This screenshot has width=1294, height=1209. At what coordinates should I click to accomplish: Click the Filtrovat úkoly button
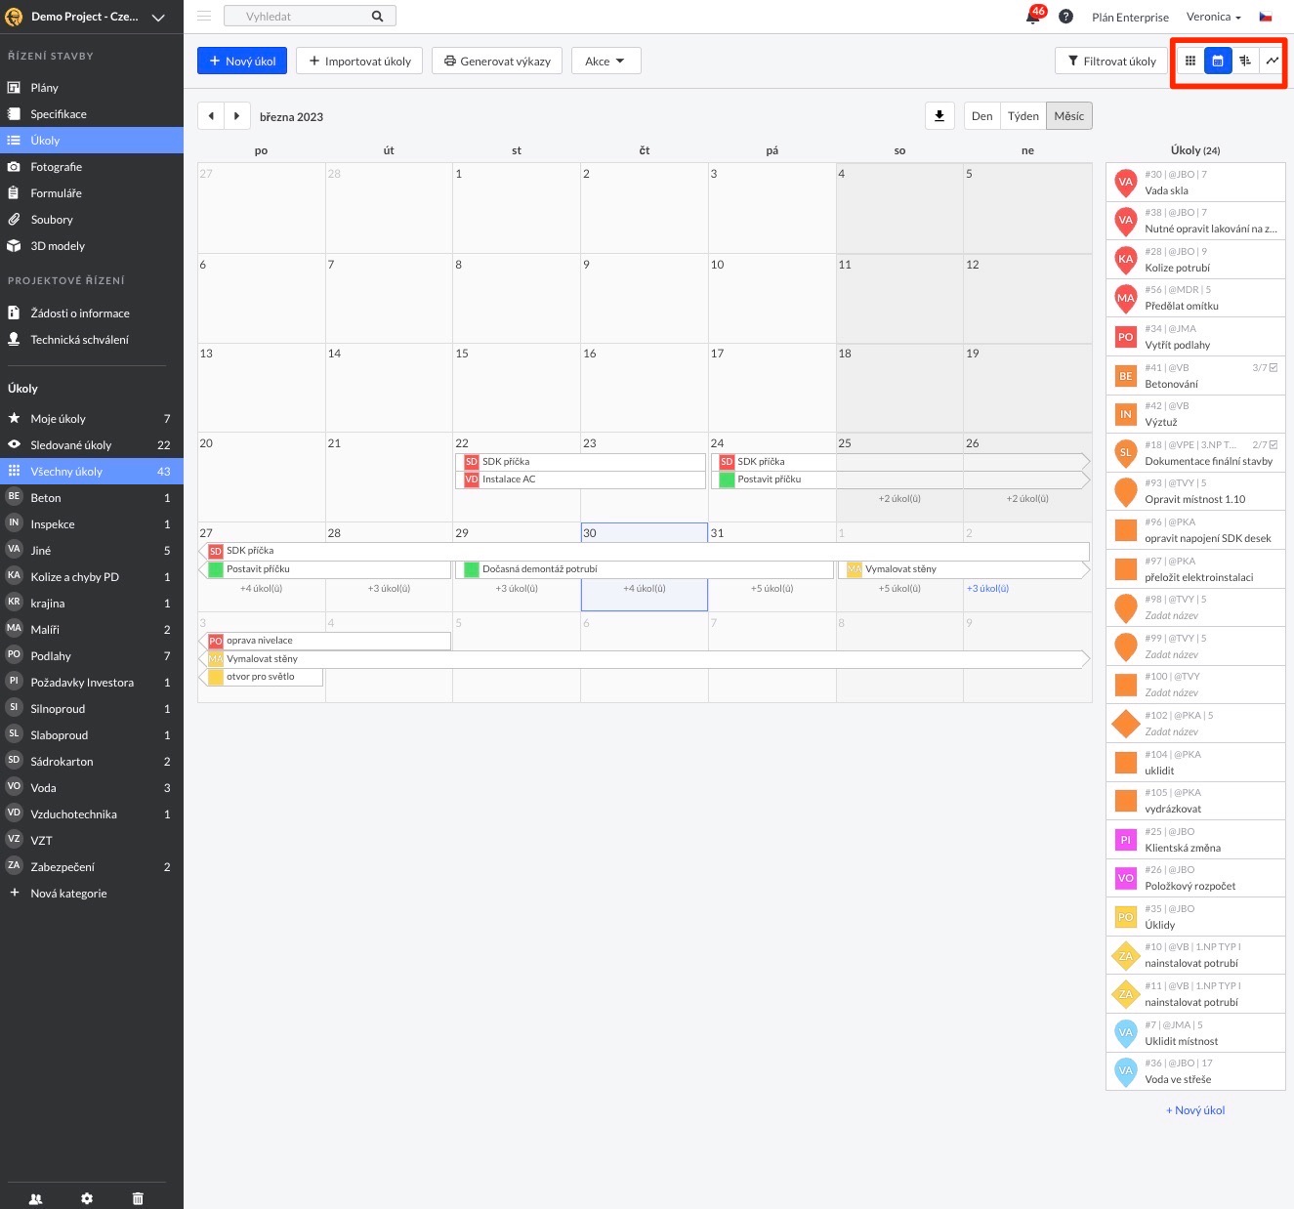click(x=1110, y=61)
